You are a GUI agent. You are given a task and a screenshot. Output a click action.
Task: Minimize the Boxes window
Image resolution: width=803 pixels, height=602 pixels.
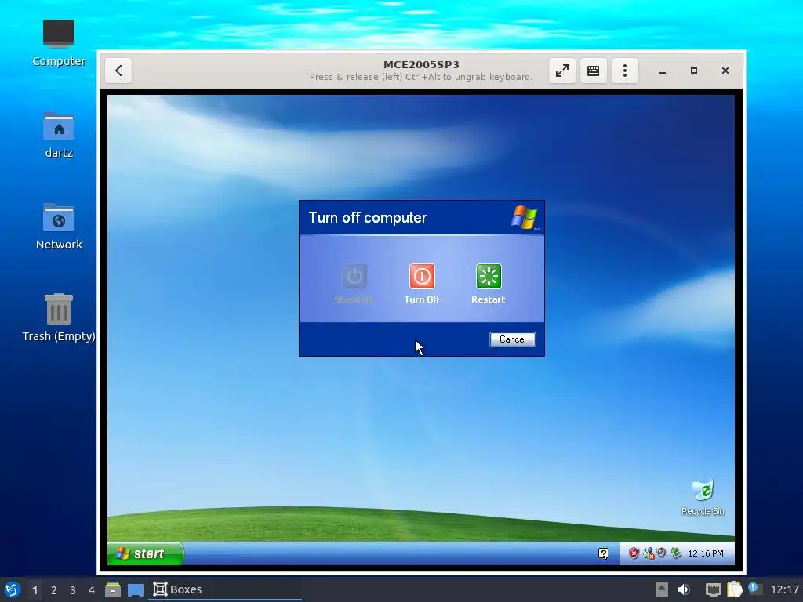pyautogui.click(x=663, y=71)
